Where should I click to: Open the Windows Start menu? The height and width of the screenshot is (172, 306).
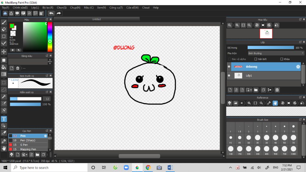[5, 168]
